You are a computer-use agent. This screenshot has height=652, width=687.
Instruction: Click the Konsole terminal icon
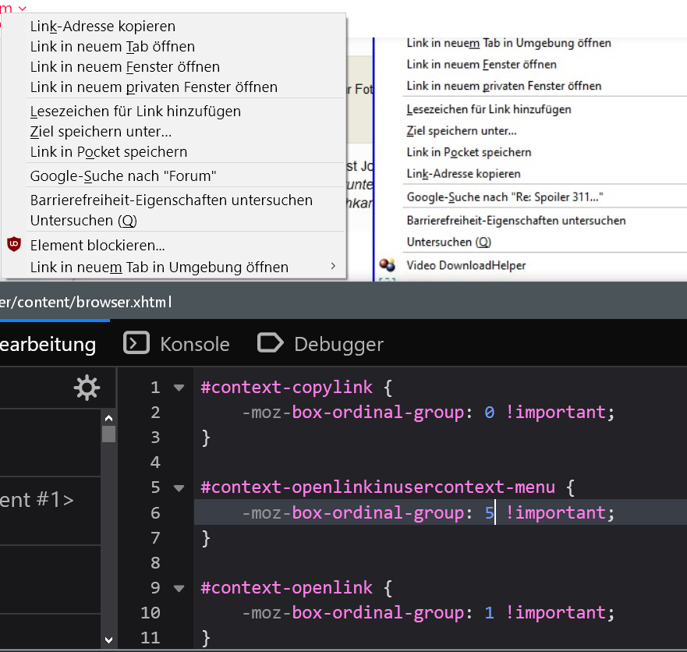coord(136,343)
